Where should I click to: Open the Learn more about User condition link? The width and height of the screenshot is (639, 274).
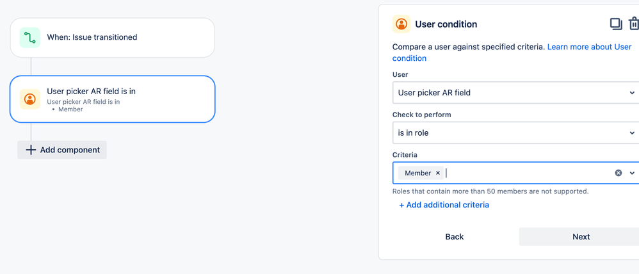(589, 47)
